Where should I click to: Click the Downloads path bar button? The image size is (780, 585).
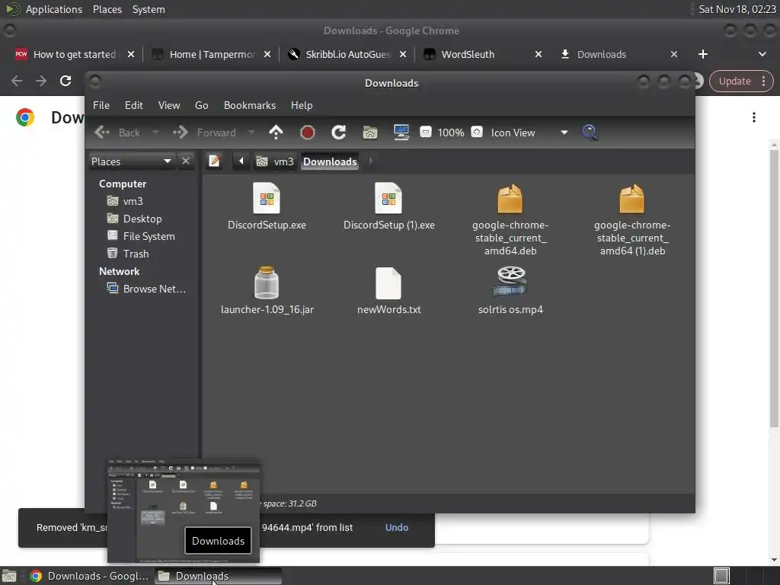click(x=330, y=161)
